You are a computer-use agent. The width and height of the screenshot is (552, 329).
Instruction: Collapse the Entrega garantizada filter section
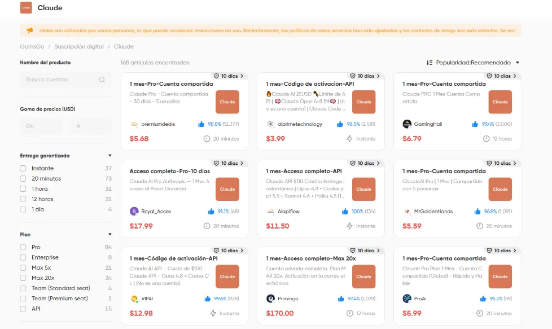110,156
